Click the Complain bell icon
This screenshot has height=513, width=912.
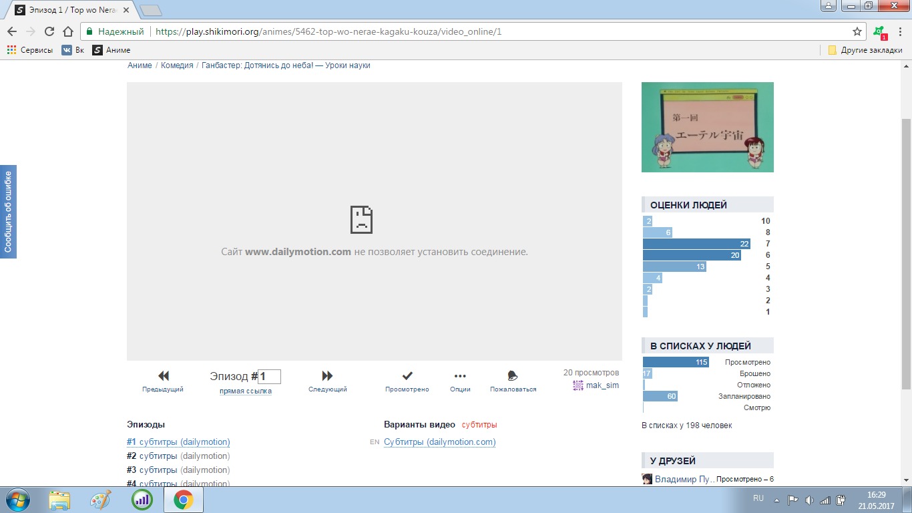513,376
